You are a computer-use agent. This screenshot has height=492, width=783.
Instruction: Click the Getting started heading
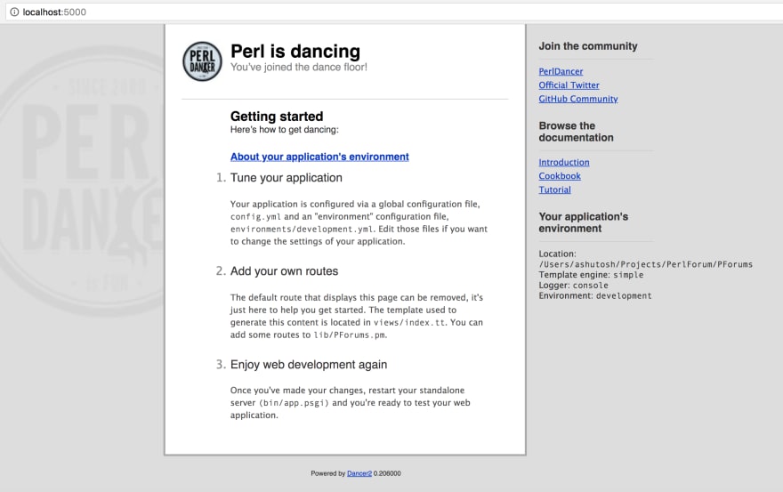coord(277,117)
